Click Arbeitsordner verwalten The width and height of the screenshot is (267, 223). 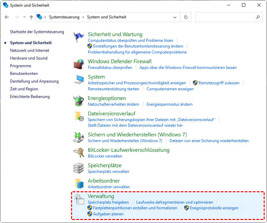(x=109, y=187)
